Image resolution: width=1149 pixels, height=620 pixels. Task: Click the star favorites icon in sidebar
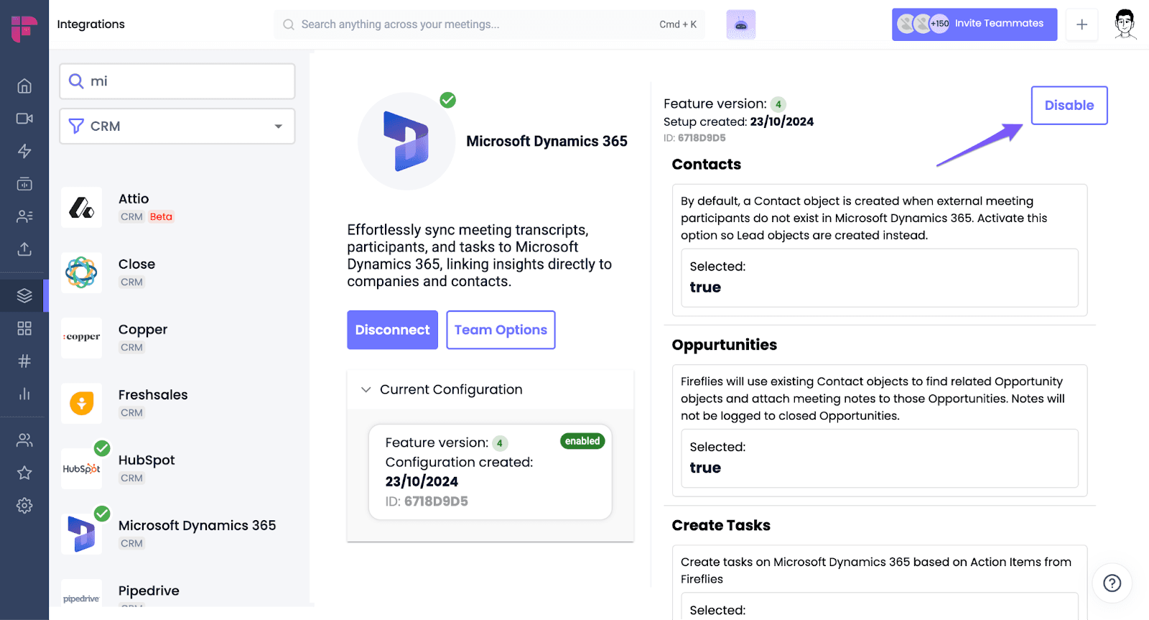pos(24,473)
